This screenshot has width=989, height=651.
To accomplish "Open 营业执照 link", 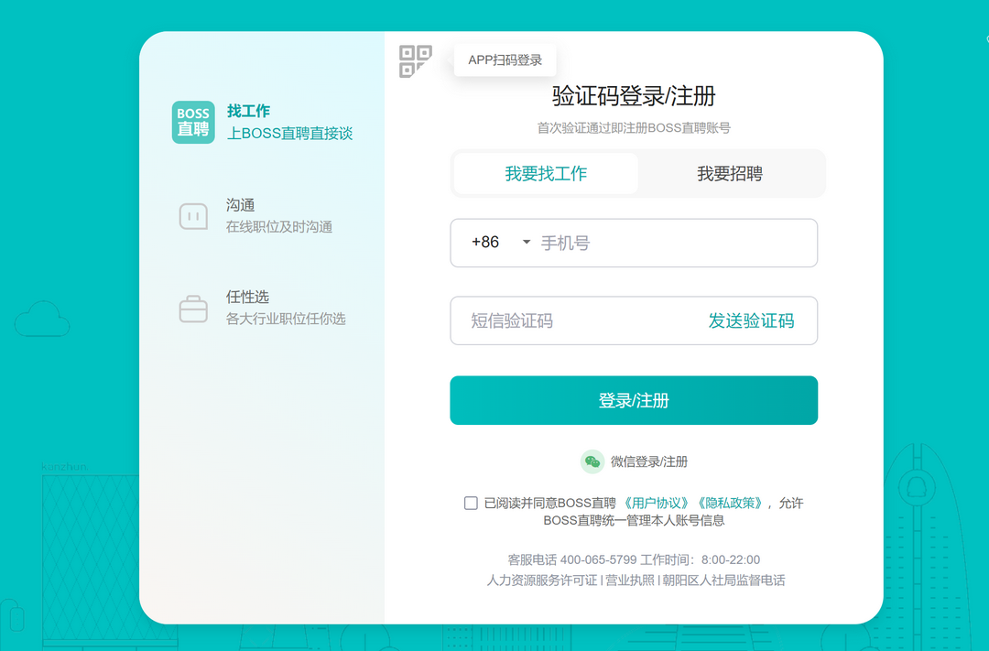I will (x=629, y=580).
